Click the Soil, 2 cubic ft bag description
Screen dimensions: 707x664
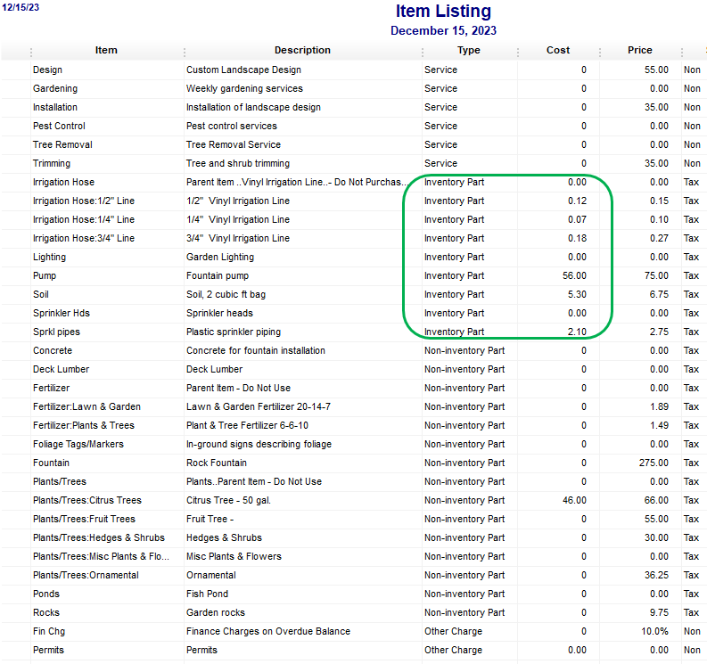226,294
